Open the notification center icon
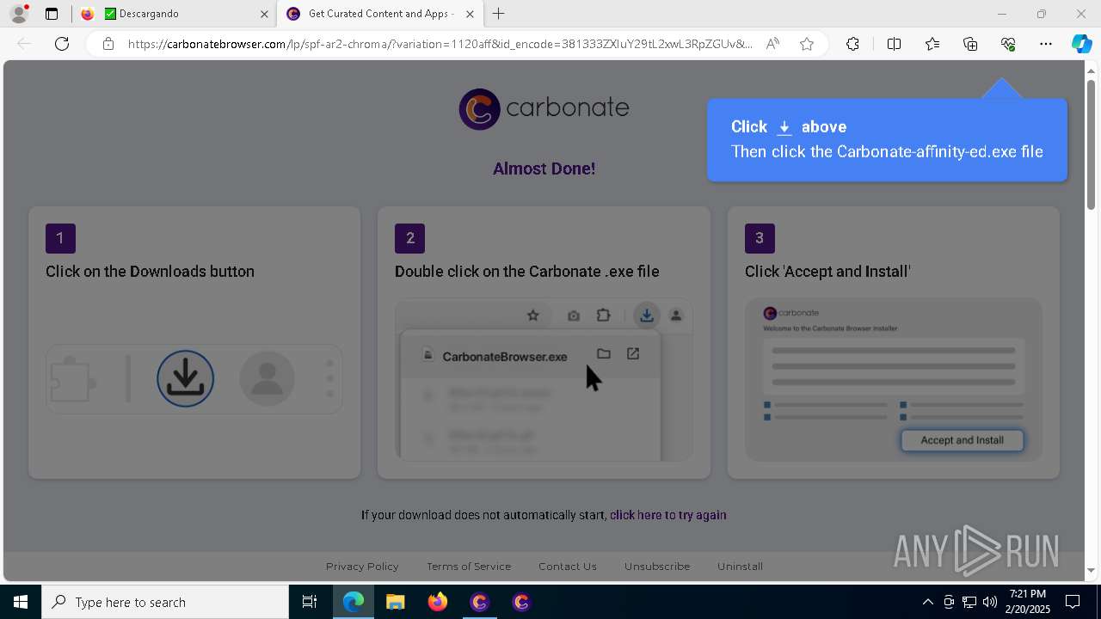Screen dimensions: 1101x619 coord(1073,602)
